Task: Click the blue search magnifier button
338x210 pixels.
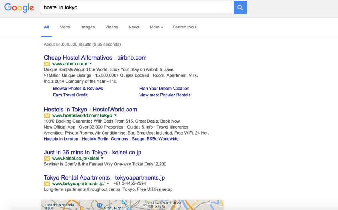Action: tap(240, 8)
